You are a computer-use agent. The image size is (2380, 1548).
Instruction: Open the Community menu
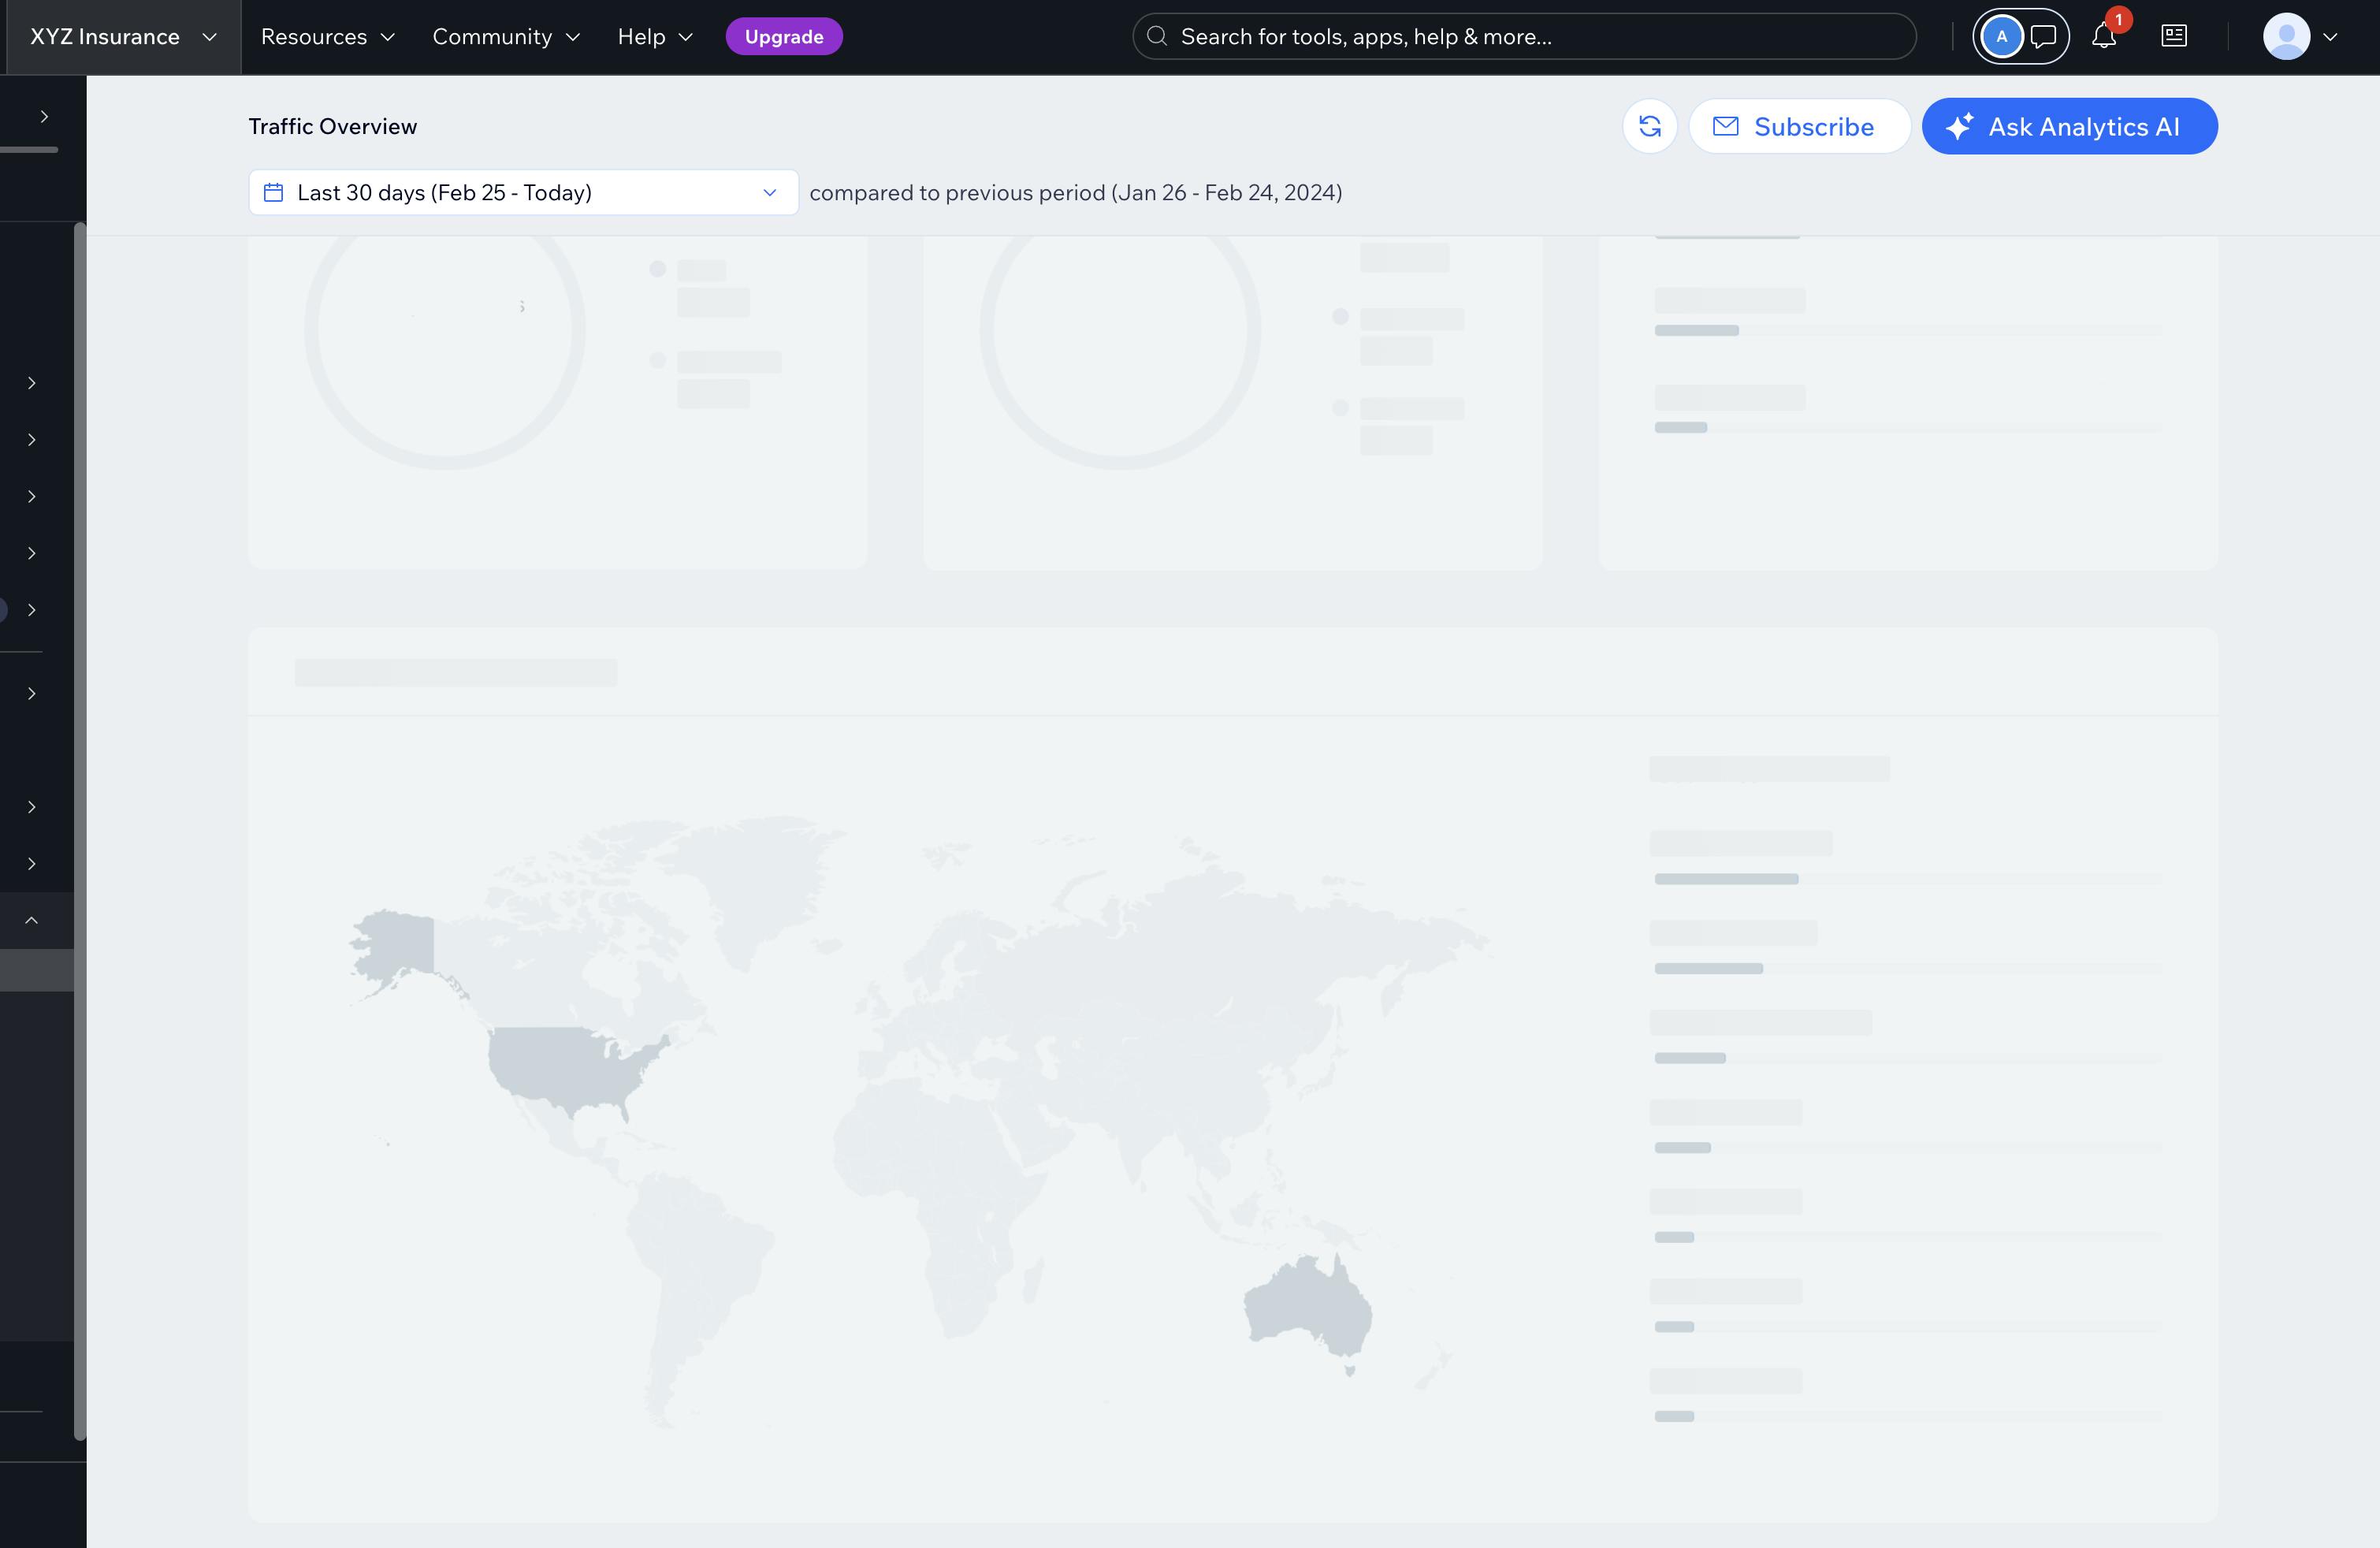coord(506,37)
